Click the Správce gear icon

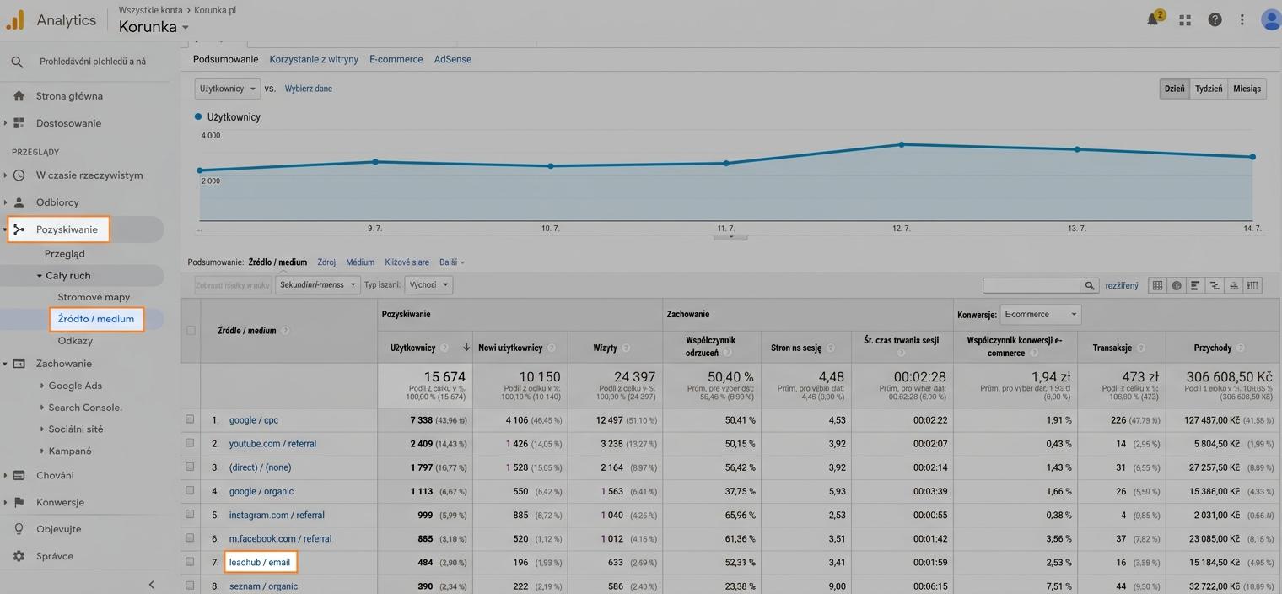(19, 556)
